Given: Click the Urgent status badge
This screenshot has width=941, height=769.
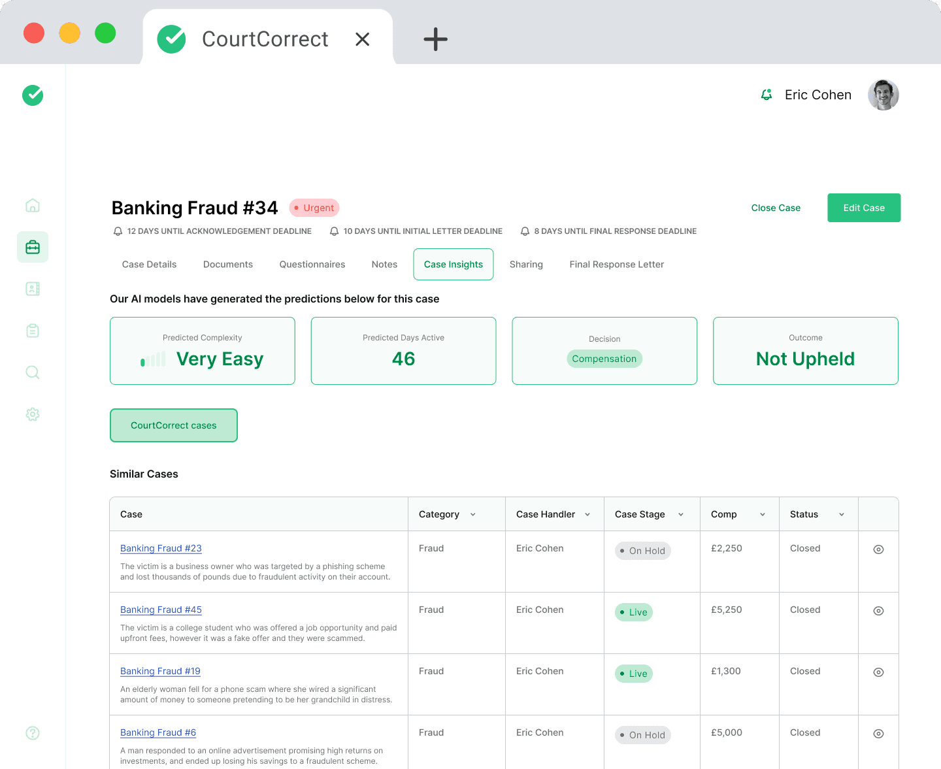Looking at the screenshot, I should [314, 208].
